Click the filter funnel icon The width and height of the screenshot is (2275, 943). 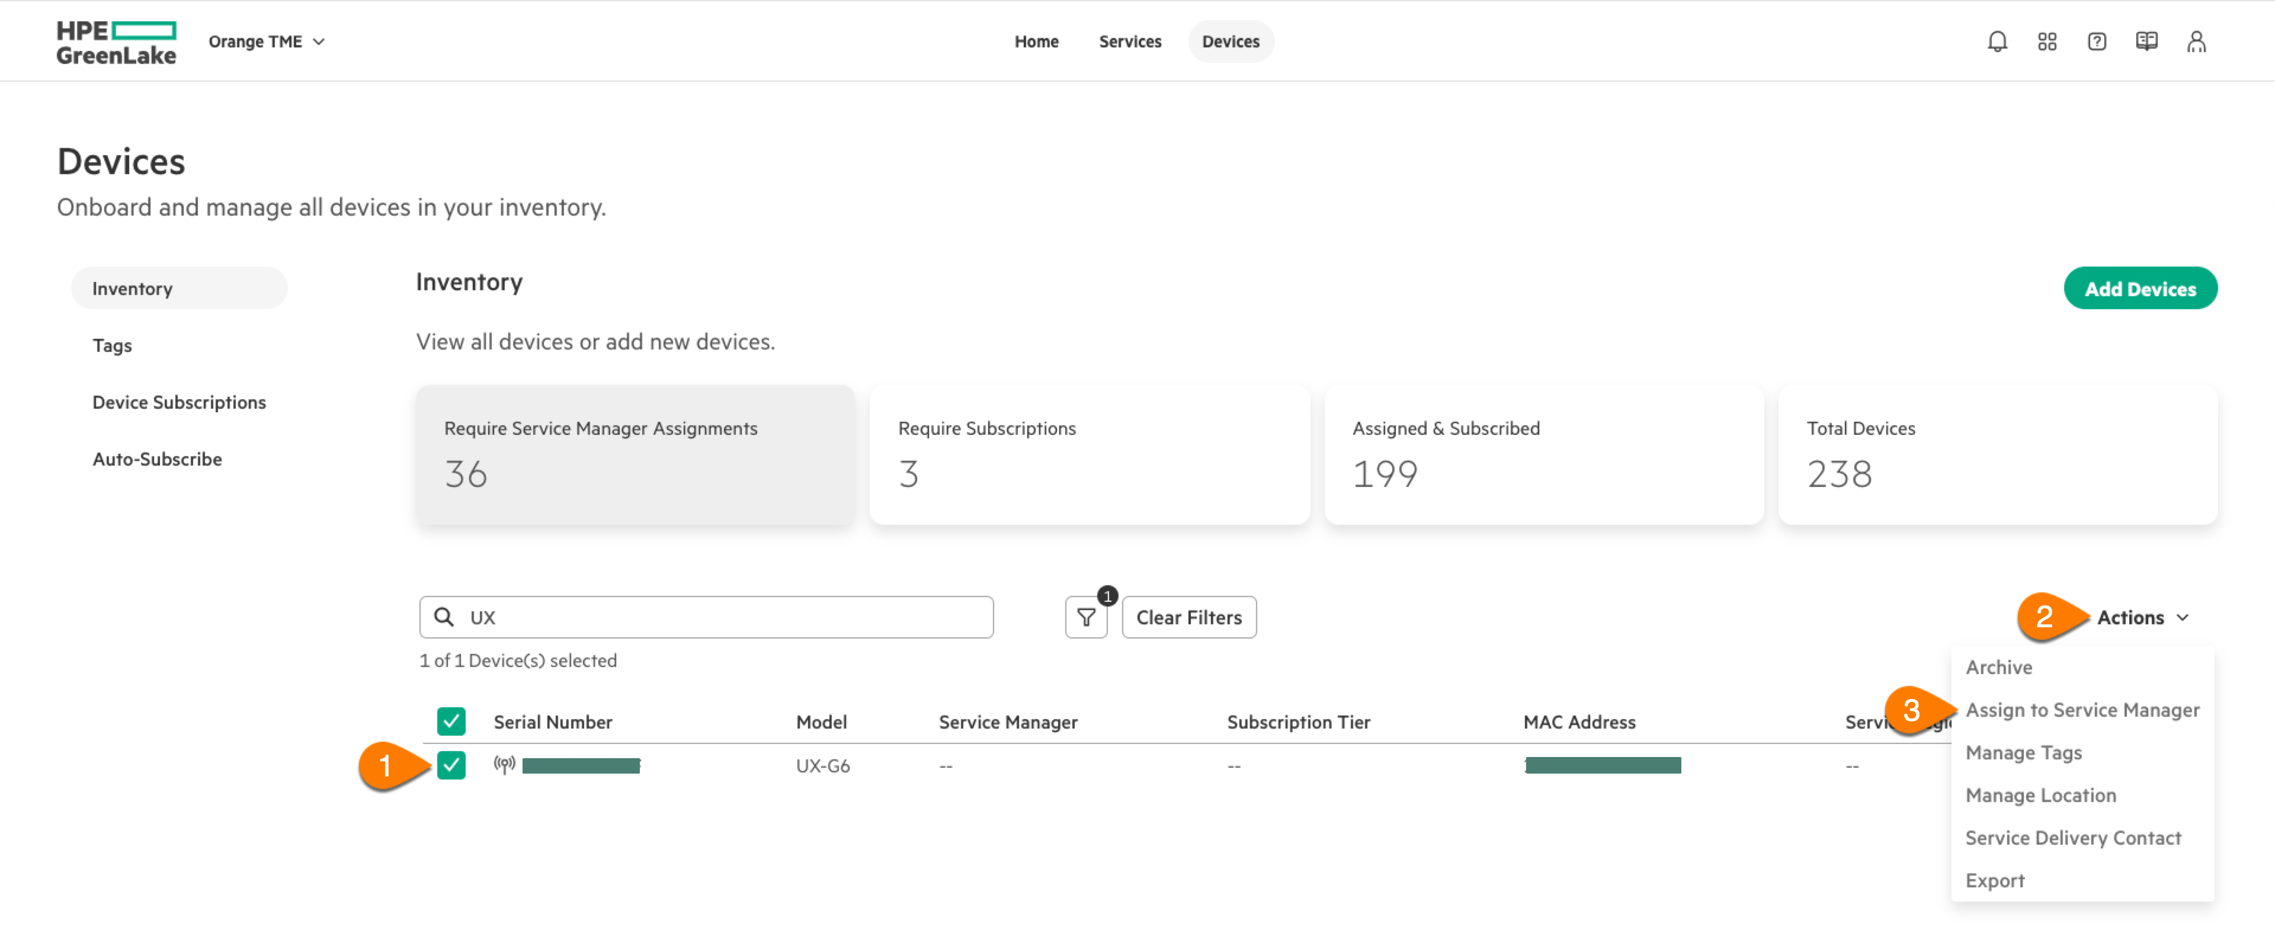point(1087,617)
